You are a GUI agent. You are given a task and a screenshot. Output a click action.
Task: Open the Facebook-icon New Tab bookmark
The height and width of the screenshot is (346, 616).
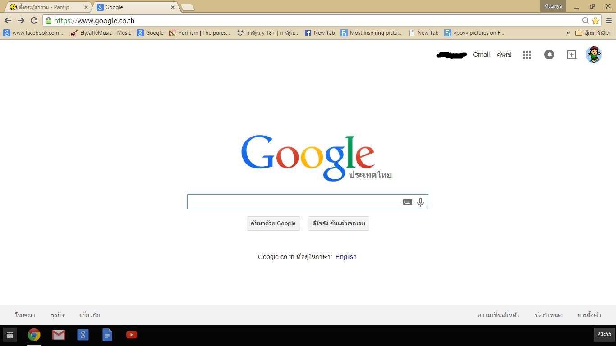[x=320, y=33]
